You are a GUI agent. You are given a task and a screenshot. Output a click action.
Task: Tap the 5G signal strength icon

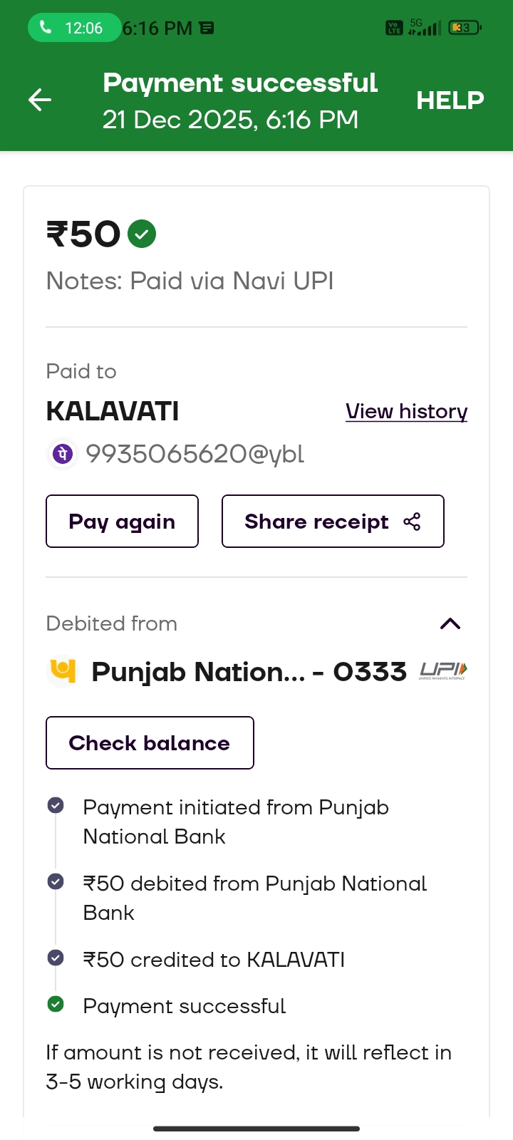[x=424, y=28]
